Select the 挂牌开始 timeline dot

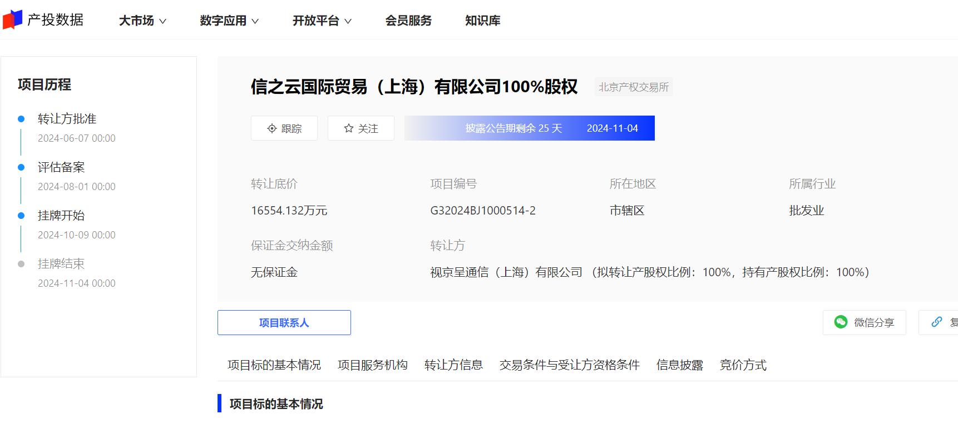21,216
